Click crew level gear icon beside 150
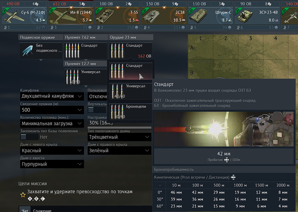The width and height of the screenshot is (298, 212). [136, 28]
